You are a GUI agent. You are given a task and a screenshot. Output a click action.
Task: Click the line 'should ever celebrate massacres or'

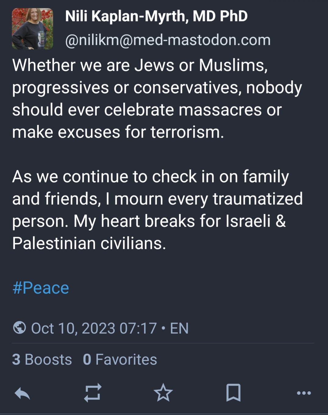[x=147, y=110]
